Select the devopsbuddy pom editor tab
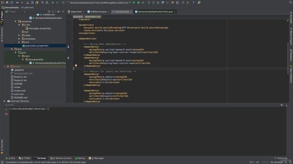Screen dimensions: 293x164 coord(122,11)
